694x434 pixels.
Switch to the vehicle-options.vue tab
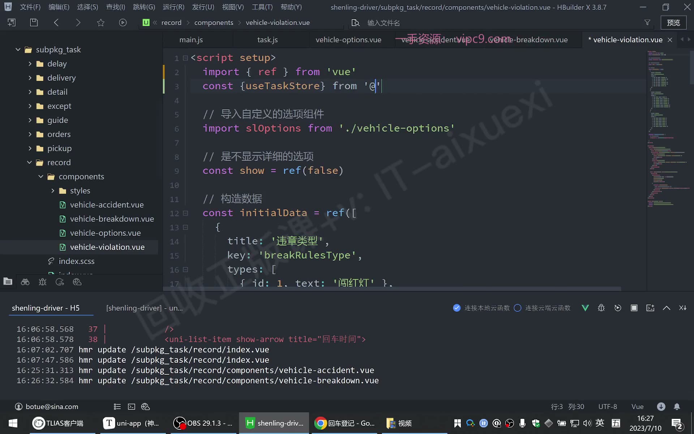pos(348,40)
